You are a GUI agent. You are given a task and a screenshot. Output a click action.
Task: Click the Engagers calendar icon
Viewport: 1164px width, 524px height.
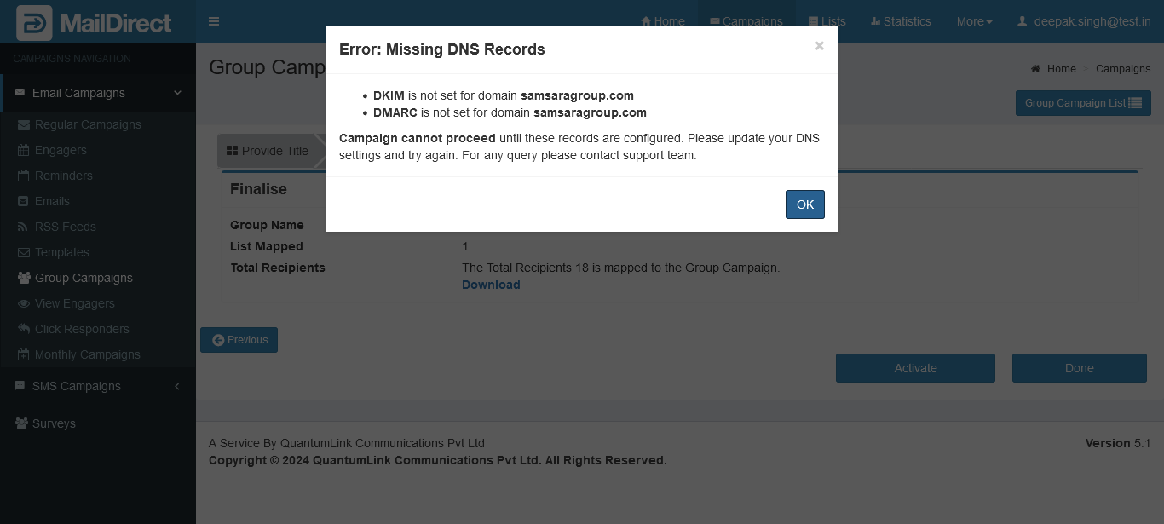(x=23, y=150)
